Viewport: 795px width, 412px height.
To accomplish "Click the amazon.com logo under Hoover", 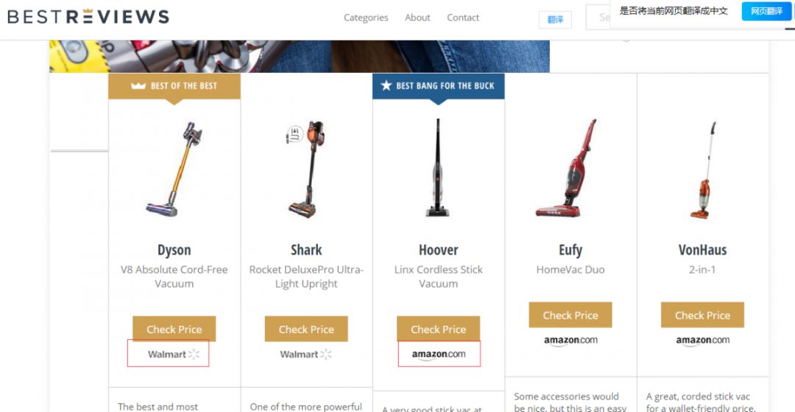I will click(439, 354).
